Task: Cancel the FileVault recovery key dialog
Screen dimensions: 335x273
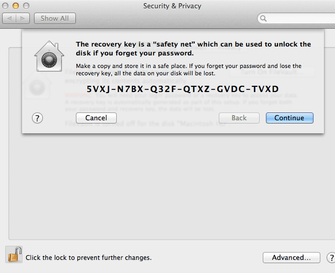Action: (x=96, y=118)
